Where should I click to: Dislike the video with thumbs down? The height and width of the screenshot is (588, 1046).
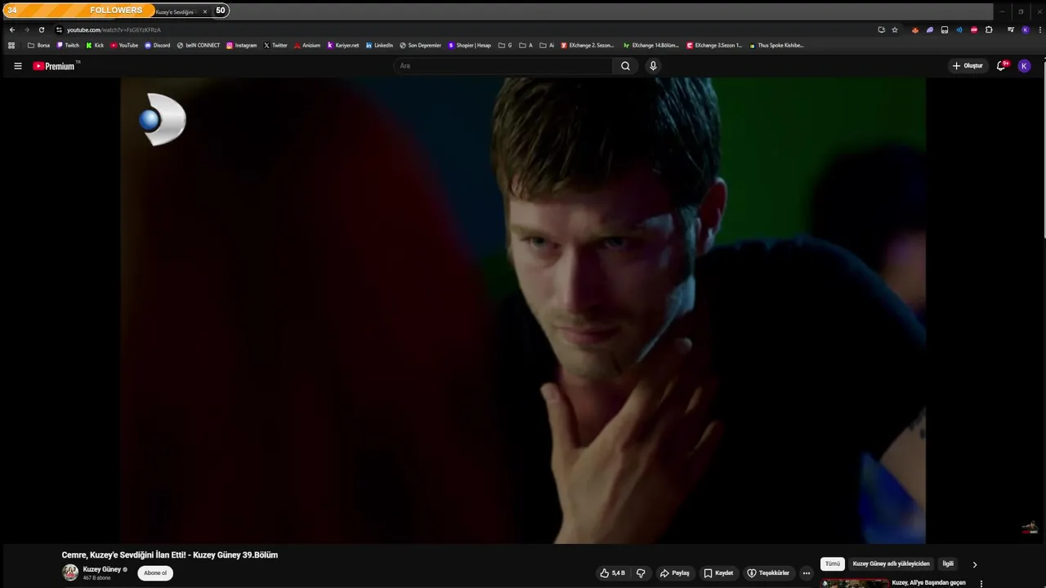[x=641, y=573]
